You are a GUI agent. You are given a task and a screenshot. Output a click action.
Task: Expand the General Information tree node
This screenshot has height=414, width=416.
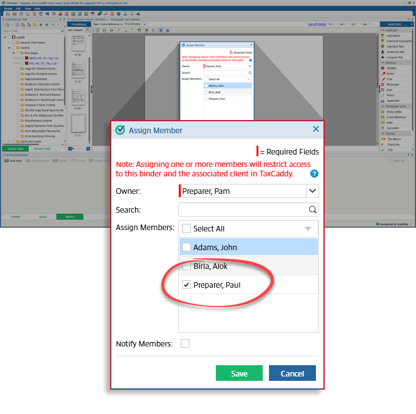point(9,43)
